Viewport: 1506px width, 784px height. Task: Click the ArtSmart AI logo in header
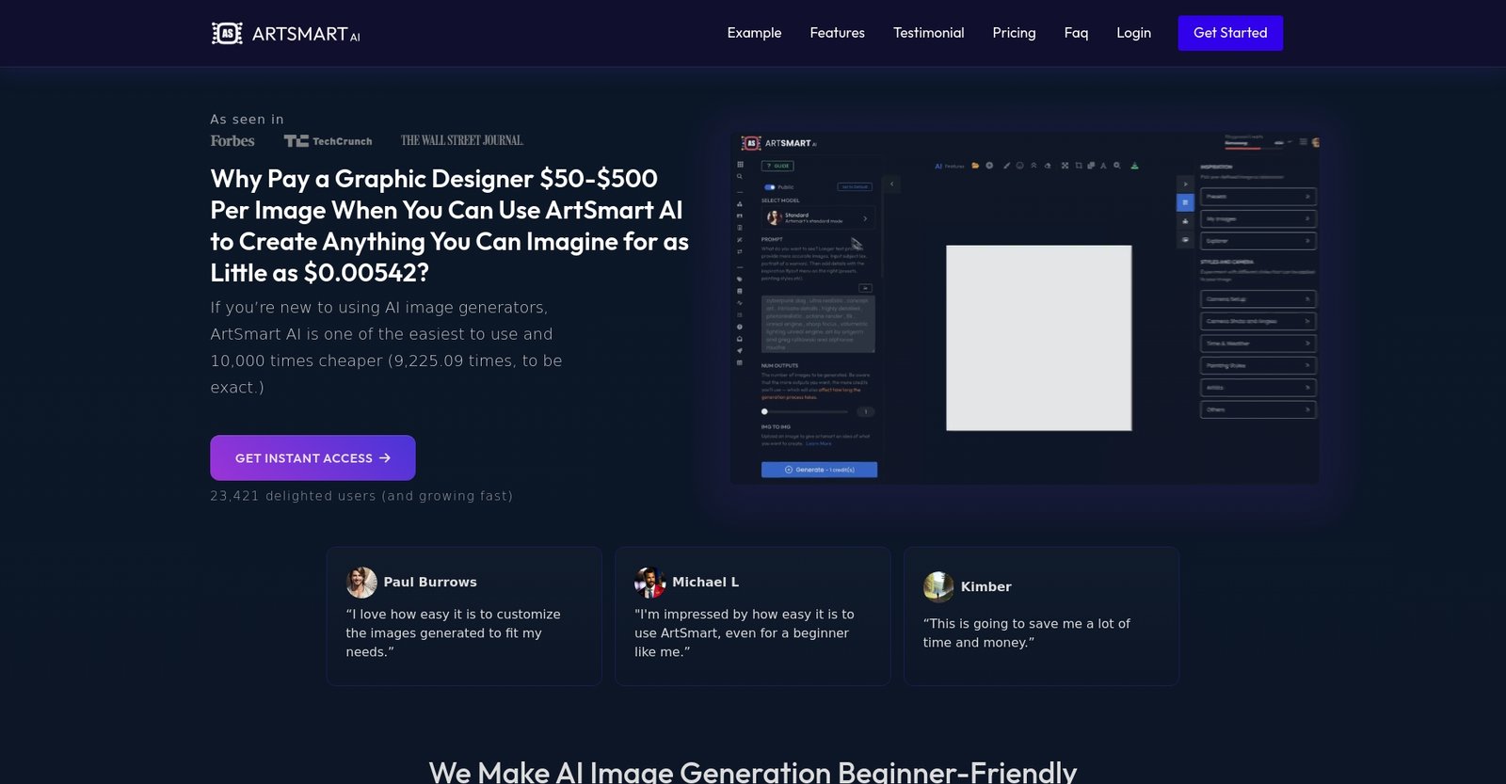[x=286, y=34]
